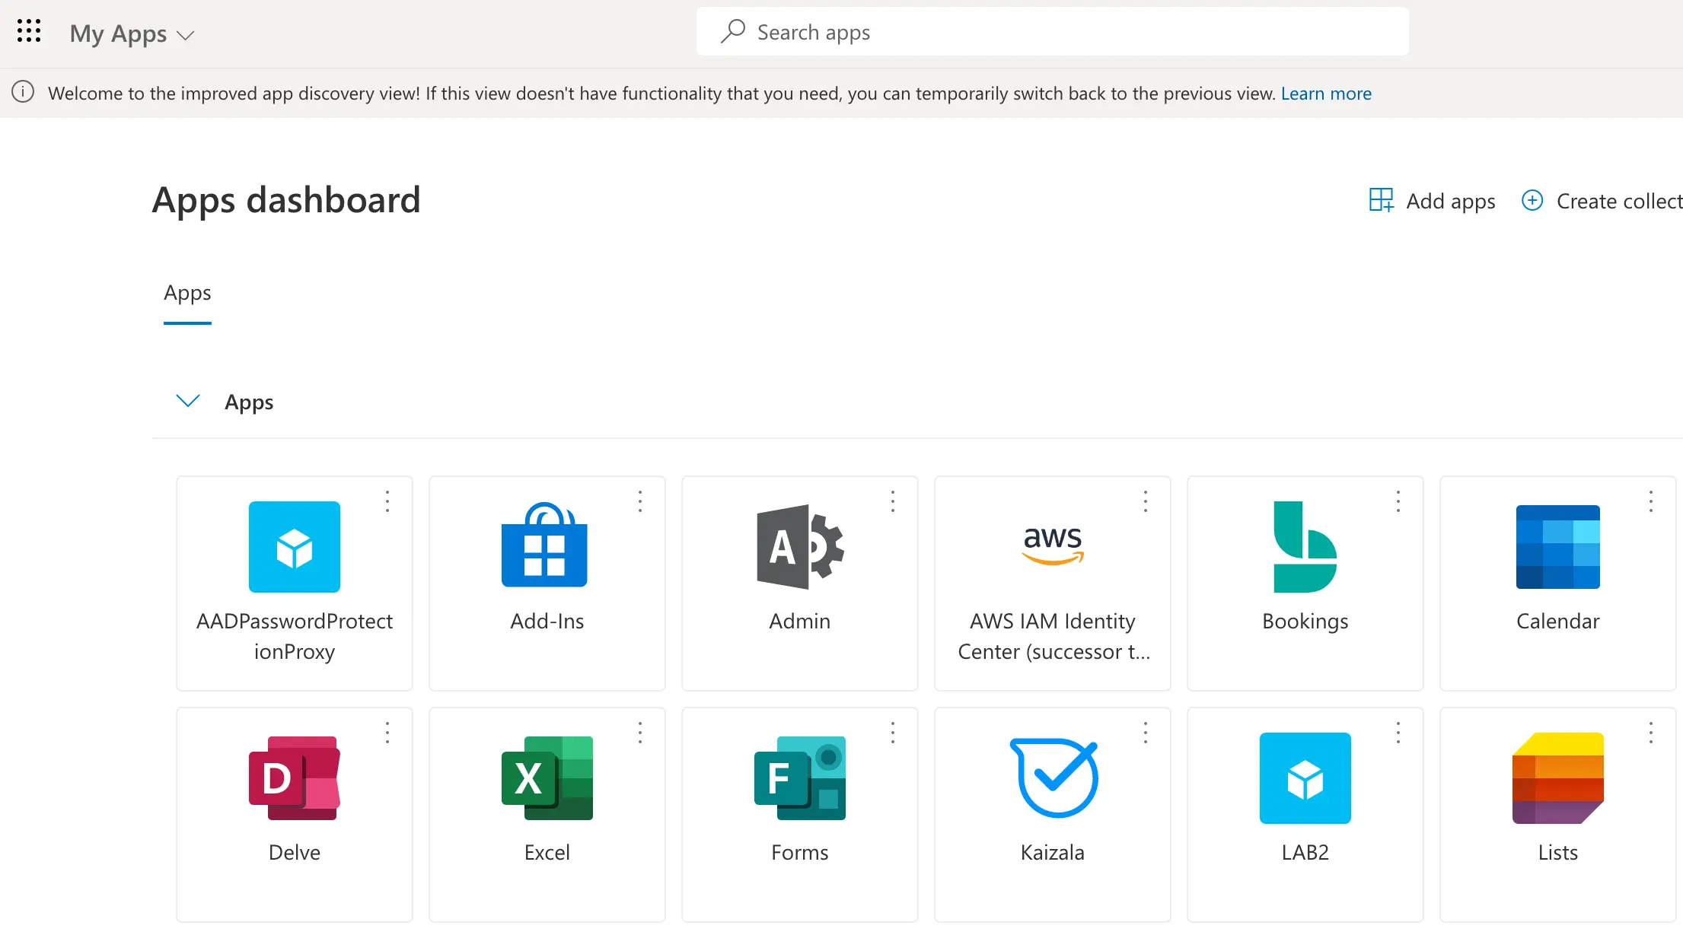
Task: Focus the Search apps field
Action: click(1050, 32)
